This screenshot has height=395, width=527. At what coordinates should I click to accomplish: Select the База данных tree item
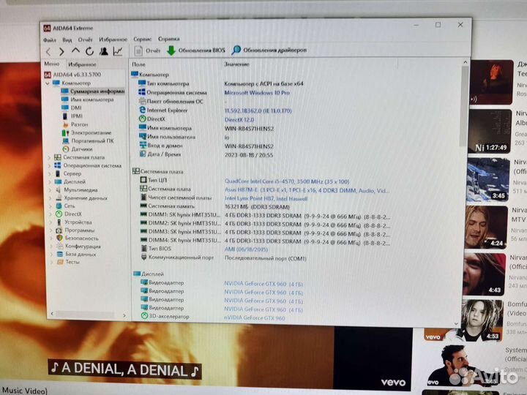point(77,255)
